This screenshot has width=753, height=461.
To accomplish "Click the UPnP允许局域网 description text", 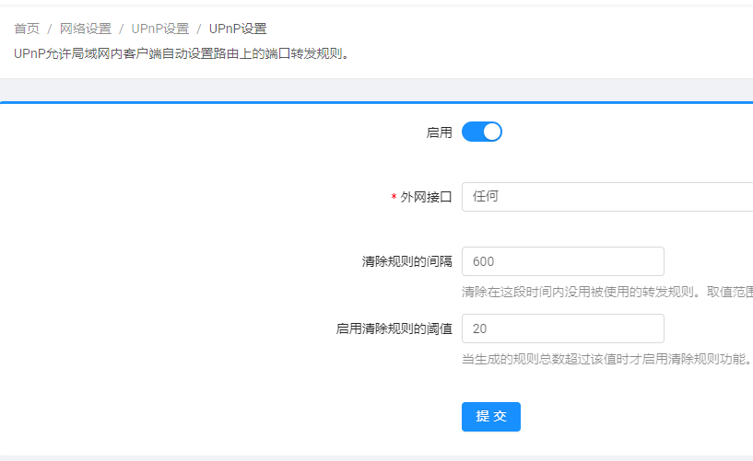I will [x=182, y=53].
